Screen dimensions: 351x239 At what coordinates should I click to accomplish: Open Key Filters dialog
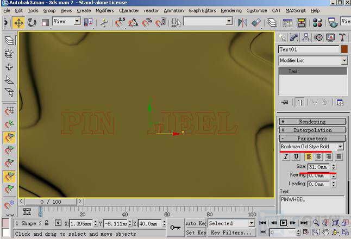point(231,232)
